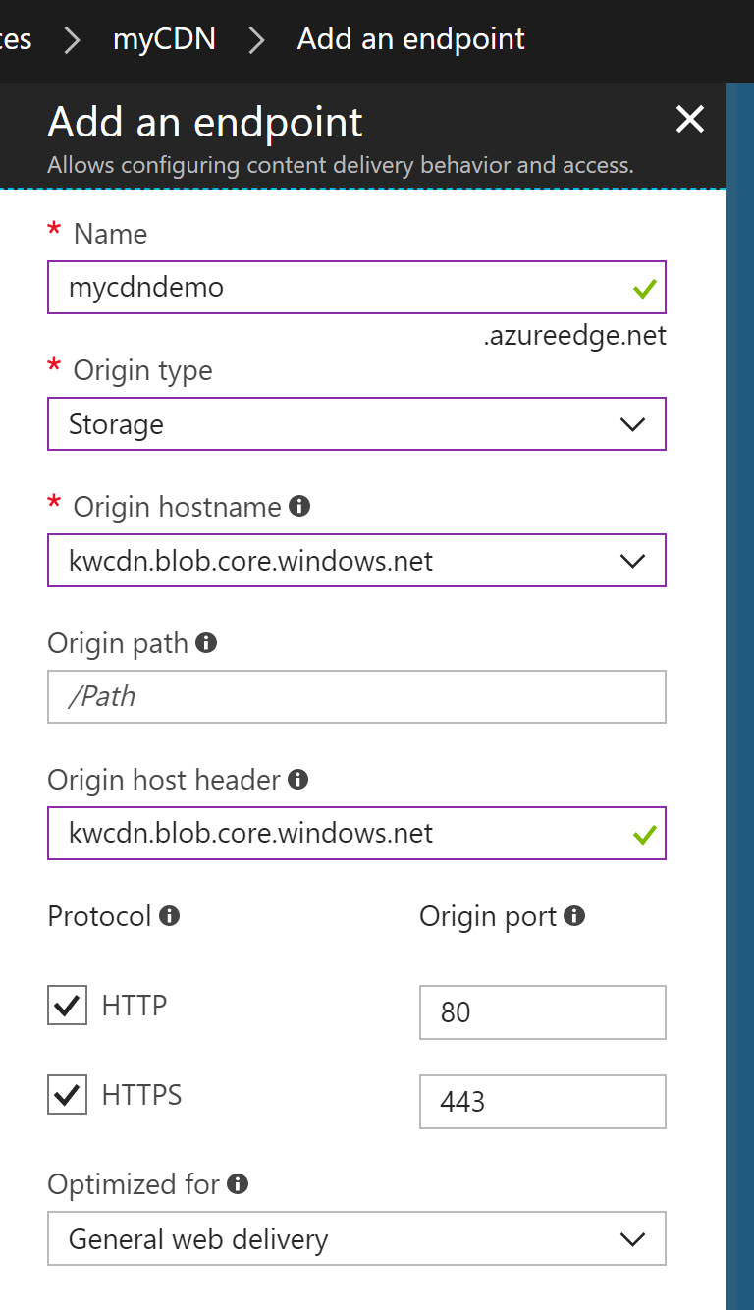Uncheck the HTTP protocol checkbox
Image resolution: width=754 pixels, height=1310 pixels.
tap(67, 1006)
